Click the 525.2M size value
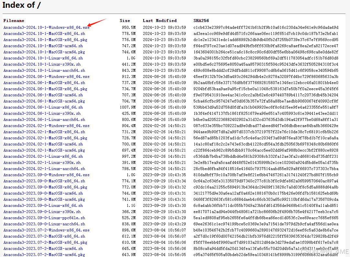 (x=129, y=218)
